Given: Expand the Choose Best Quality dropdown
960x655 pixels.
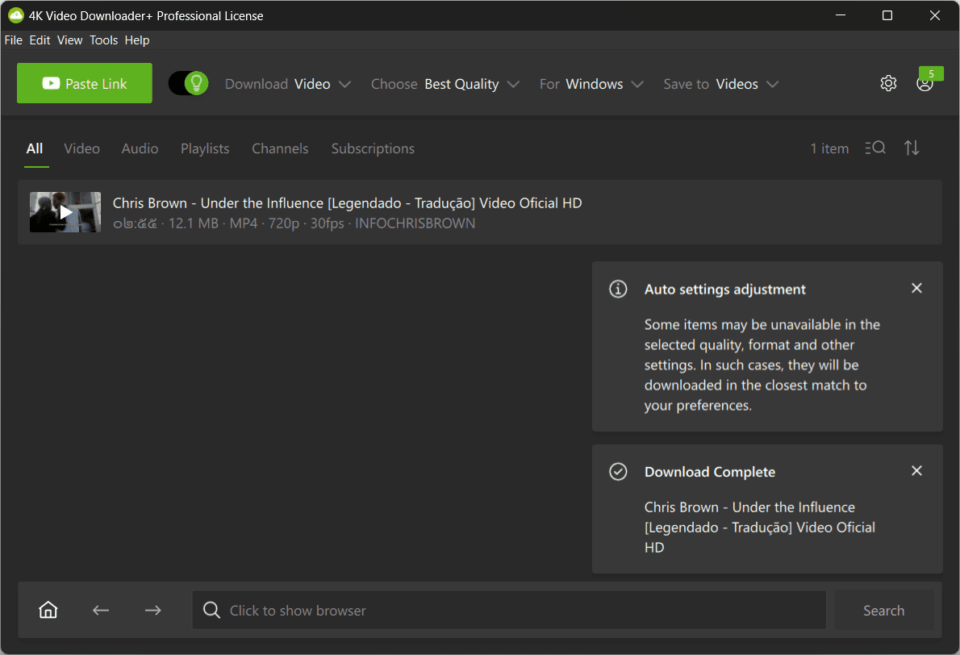Looking at the screenshot, I should 445,84.
